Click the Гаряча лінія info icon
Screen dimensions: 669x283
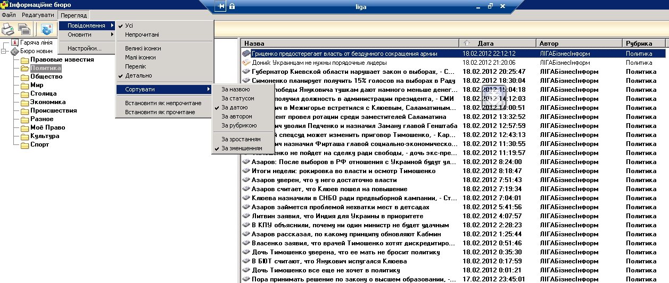pyautogui.click(x=15, y=42)
